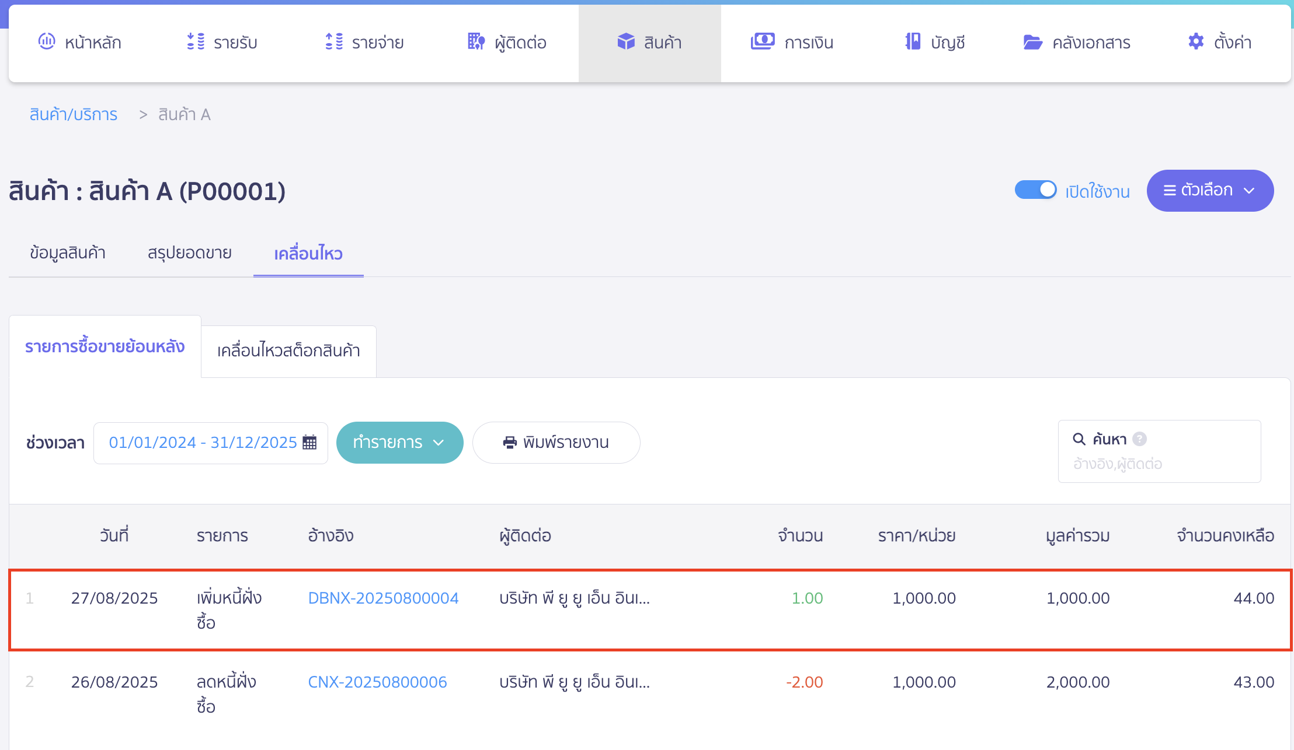Click red quantity -2.00

(804, 682)
